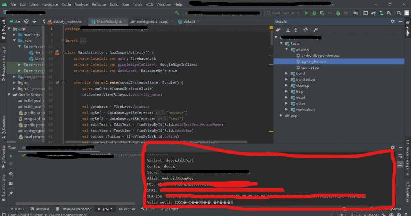Click the Run panel horizontal scrollbar
The image size is (411, 216).
click(x=75, y=204)
